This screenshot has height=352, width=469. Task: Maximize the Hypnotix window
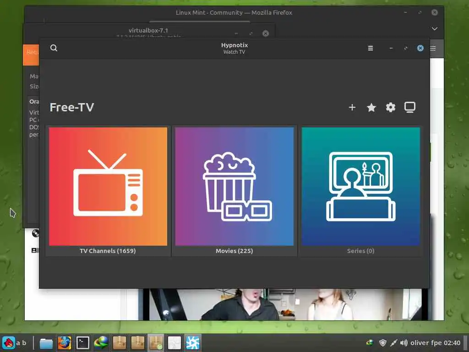(x=406, y=48)
